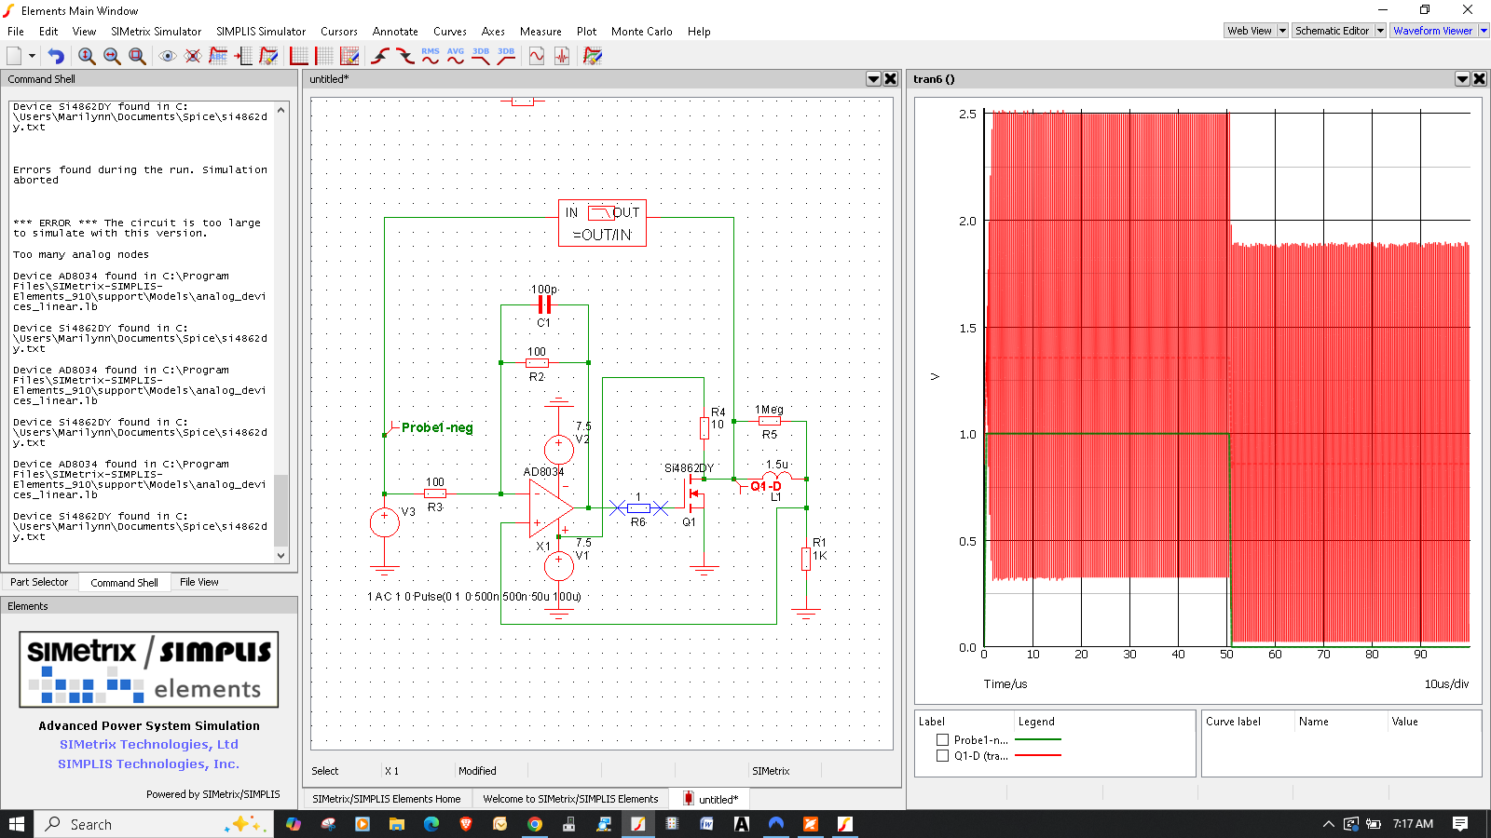Click the edit axis pencil-on-grid icon
The width and height of the screenshot is (1491, 838).
point(349,56)
